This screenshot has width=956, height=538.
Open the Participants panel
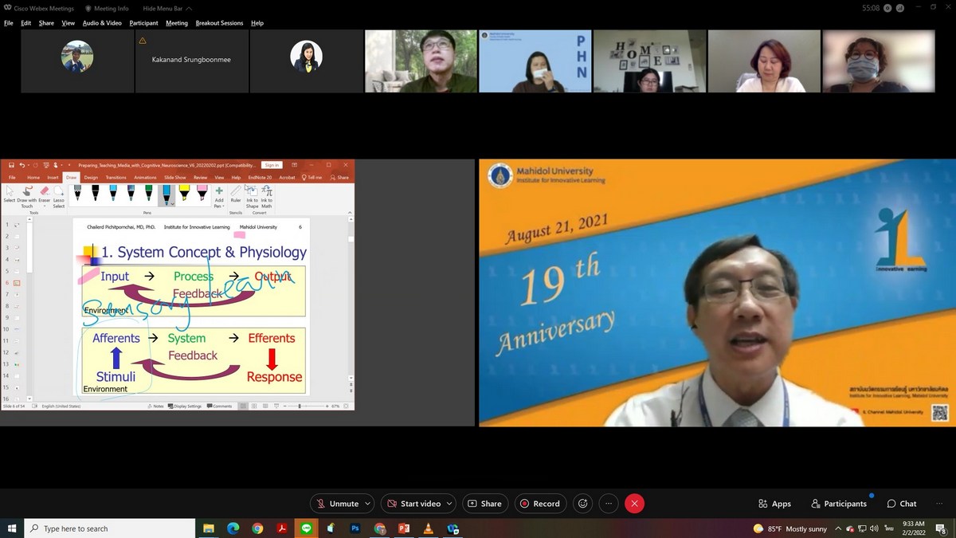tap(838, 504)
